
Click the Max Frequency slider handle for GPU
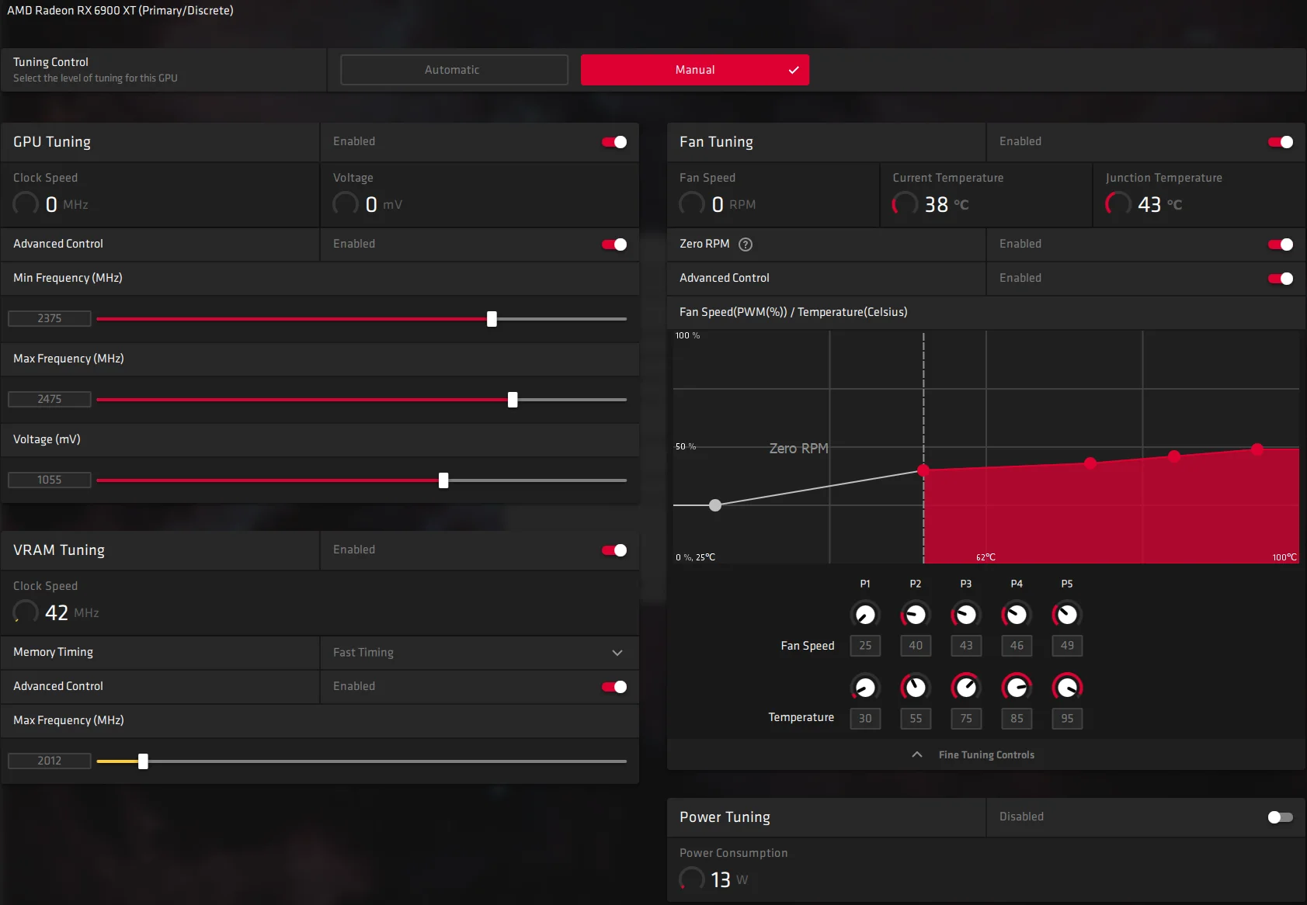pyautogui.click(x=513, y=400)
